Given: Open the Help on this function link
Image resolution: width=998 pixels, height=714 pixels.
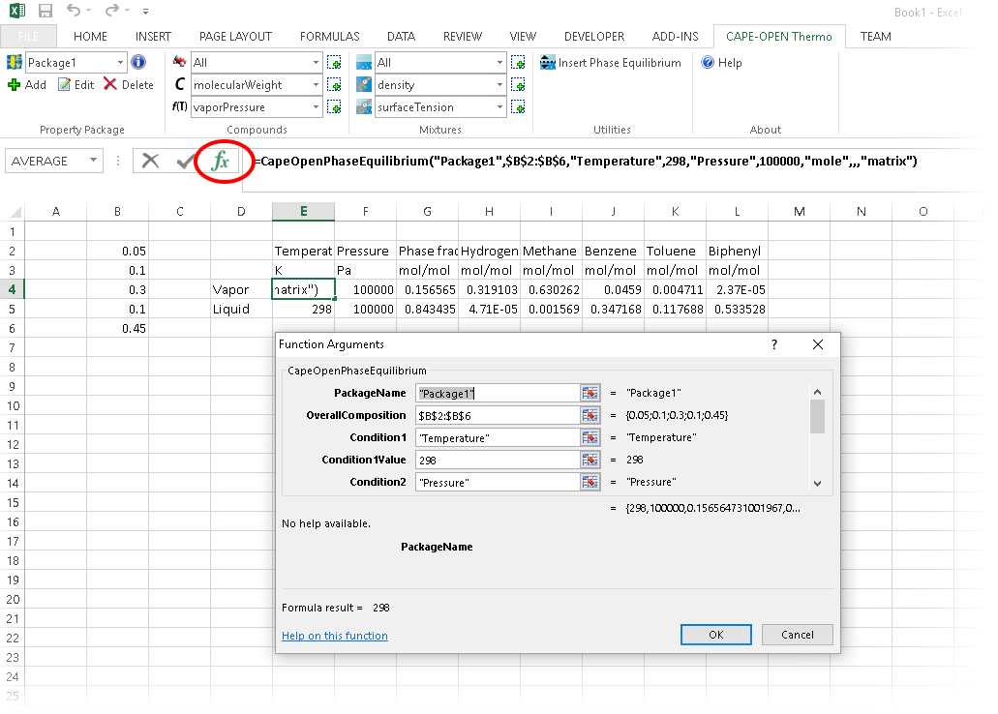Looking at the screenshot, I should pyautogui.click(x=335, y=636).
